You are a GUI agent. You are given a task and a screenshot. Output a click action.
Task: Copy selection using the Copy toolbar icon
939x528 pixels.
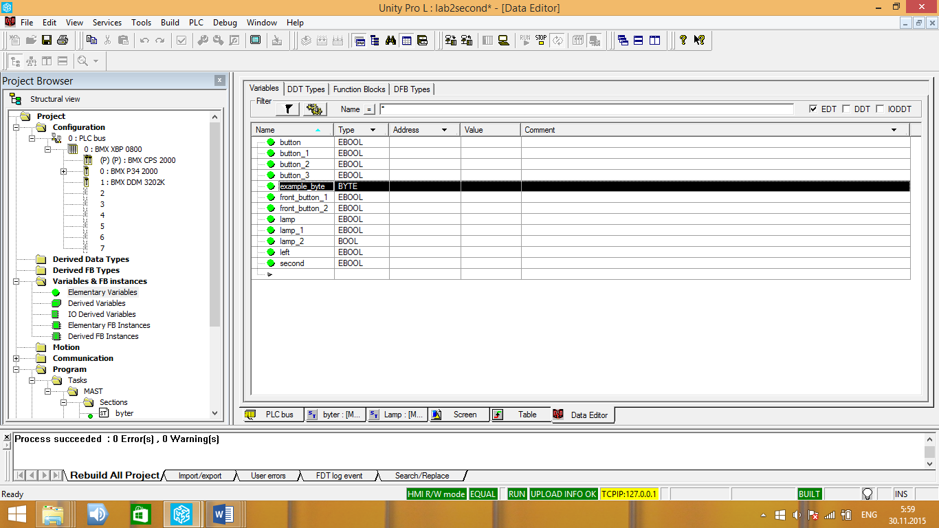click(91, 40)
